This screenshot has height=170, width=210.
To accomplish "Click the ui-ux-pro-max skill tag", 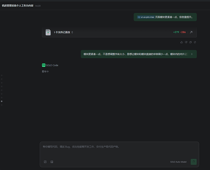I will point(146,17).
